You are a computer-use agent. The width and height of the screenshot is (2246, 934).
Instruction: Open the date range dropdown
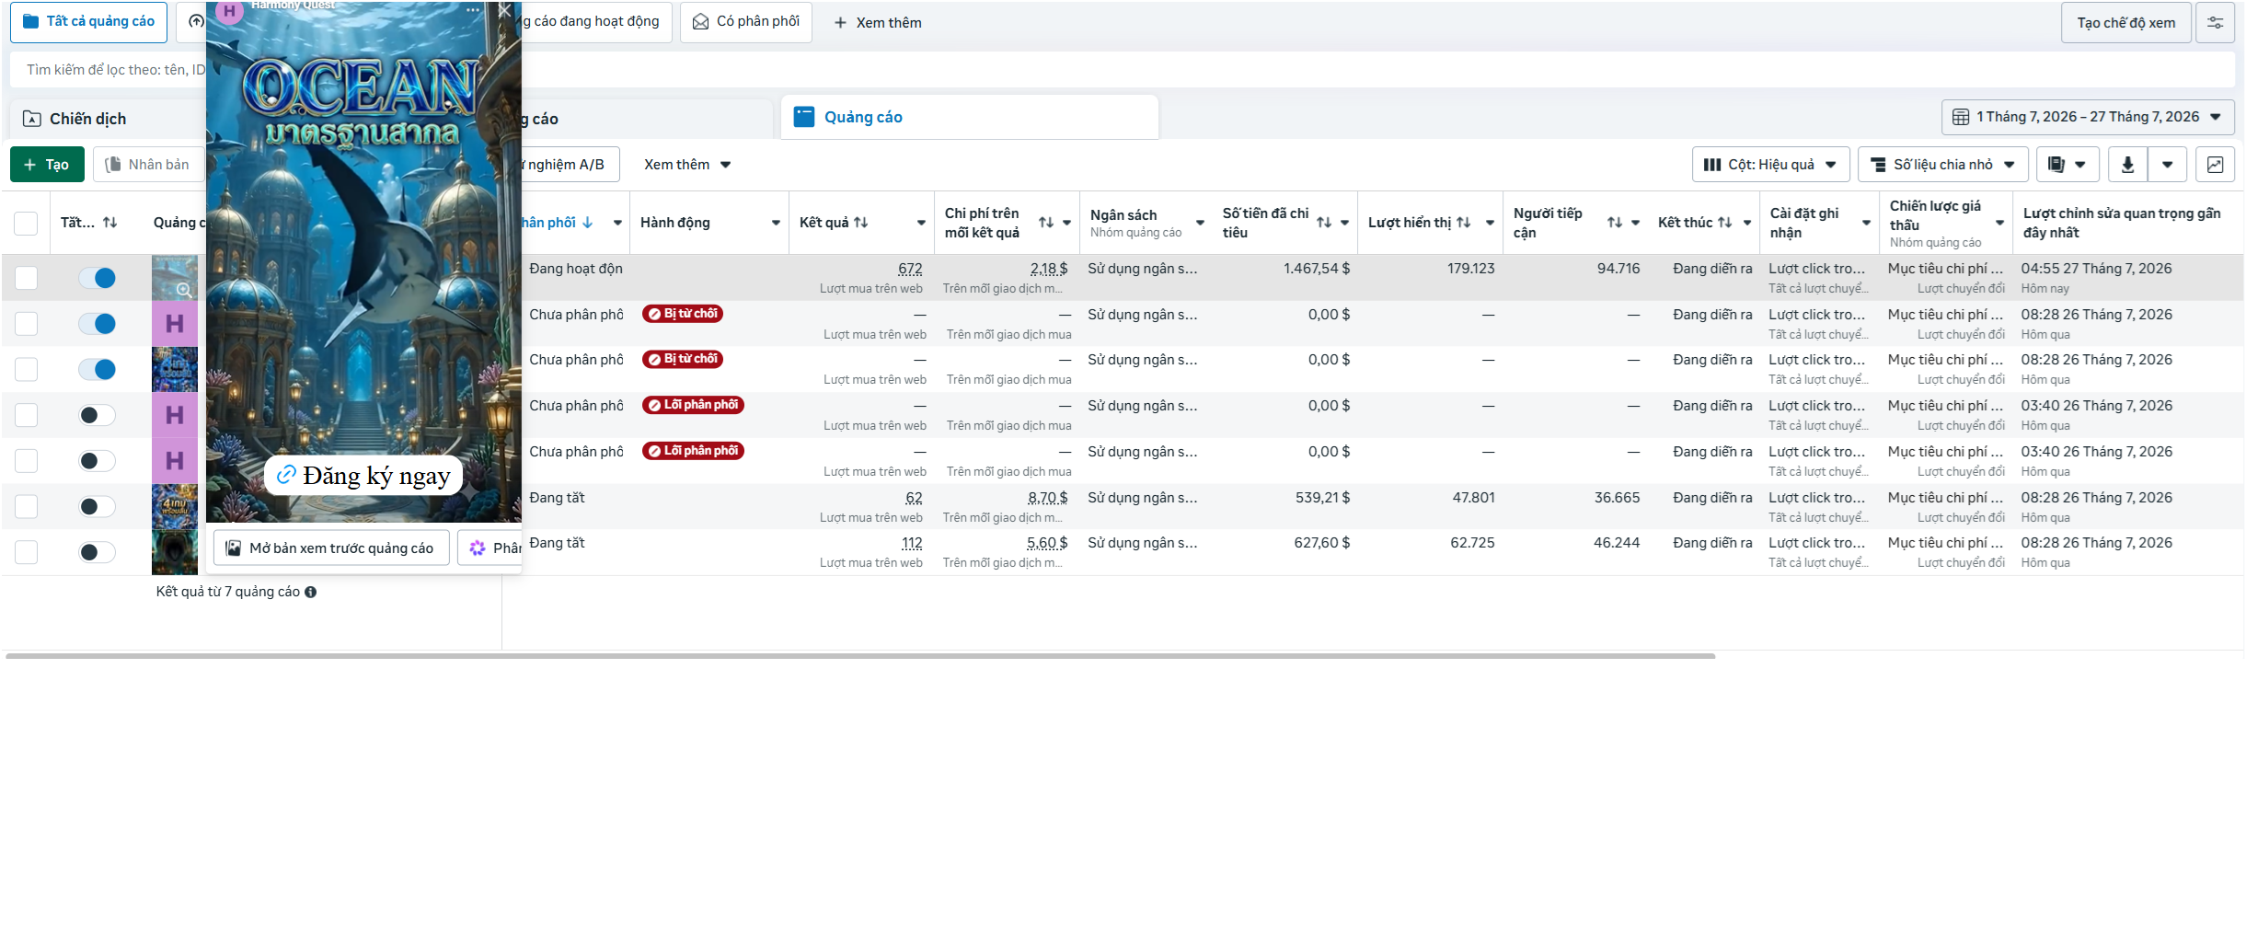click(2088, 117)
